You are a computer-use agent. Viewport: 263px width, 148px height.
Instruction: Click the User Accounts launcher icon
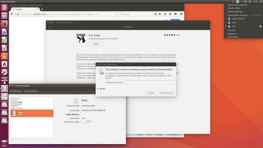click(4, 97)
